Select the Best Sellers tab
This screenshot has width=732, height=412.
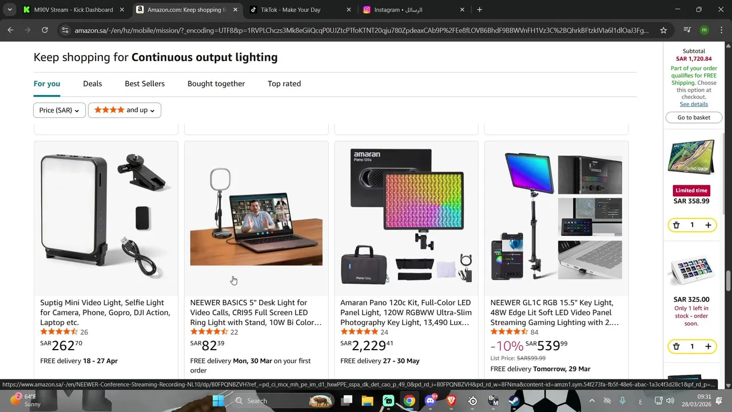145,84
